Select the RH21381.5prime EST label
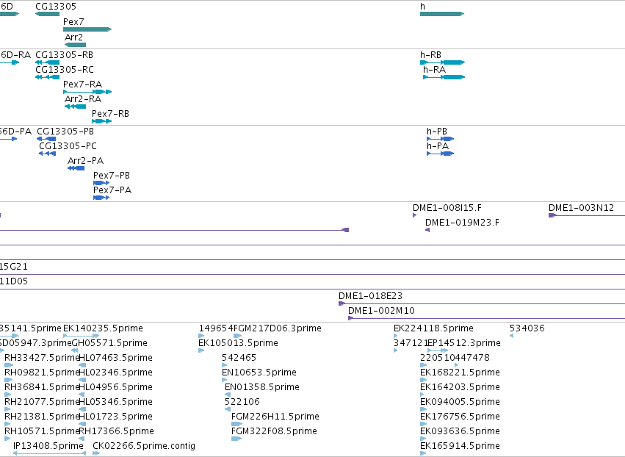This screenshot has height=457, width=625. (x=42, y=417)
